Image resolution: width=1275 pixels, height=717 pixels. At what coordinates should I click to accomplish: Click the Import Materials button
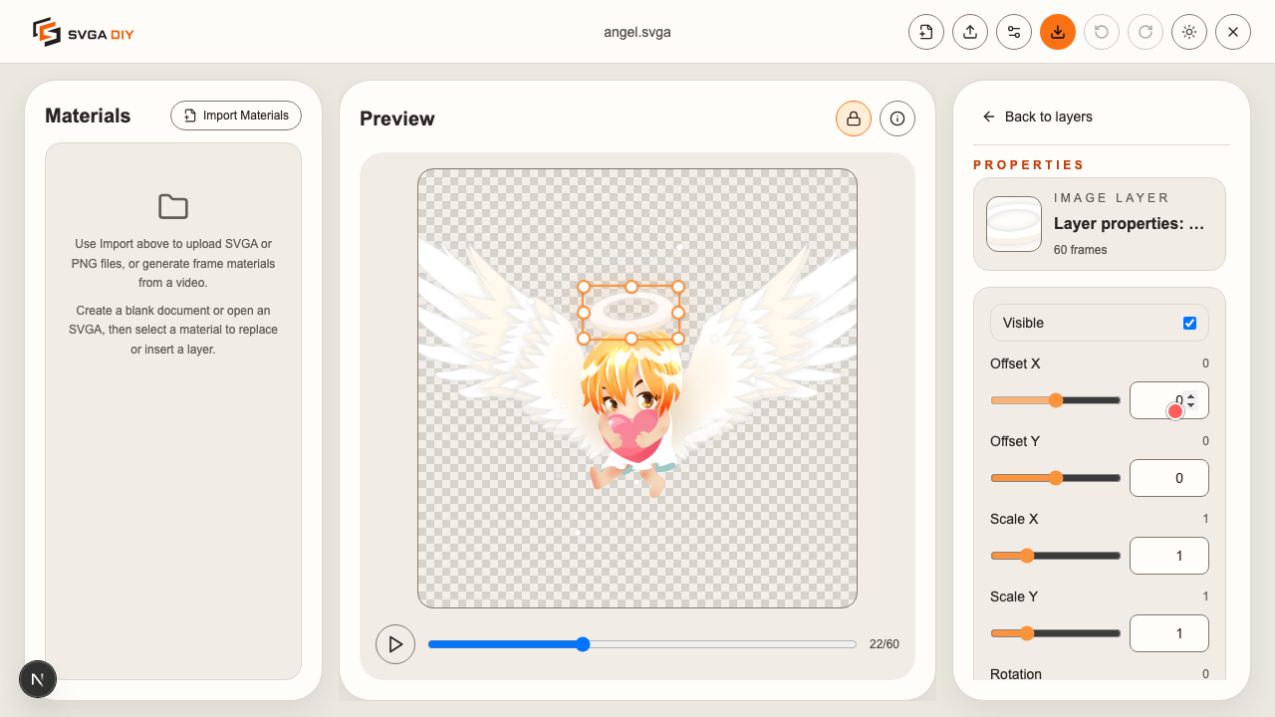click(236, 116)
